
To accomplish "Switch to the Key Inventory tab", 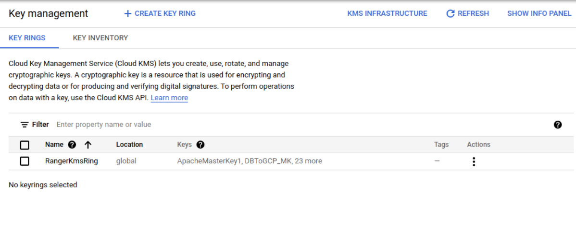I will pos(100,38).
